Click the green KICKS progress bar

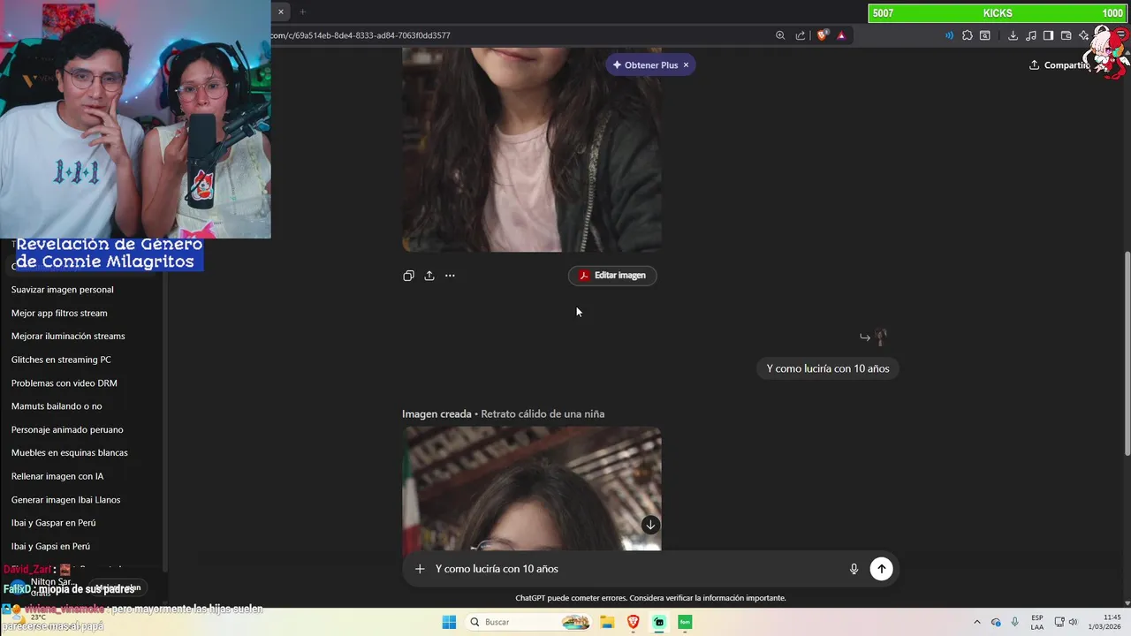point(997,13)
